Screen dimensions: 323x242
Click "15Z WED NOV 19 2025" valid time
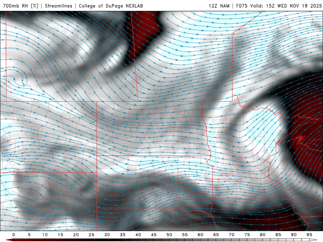pos(294,6)
